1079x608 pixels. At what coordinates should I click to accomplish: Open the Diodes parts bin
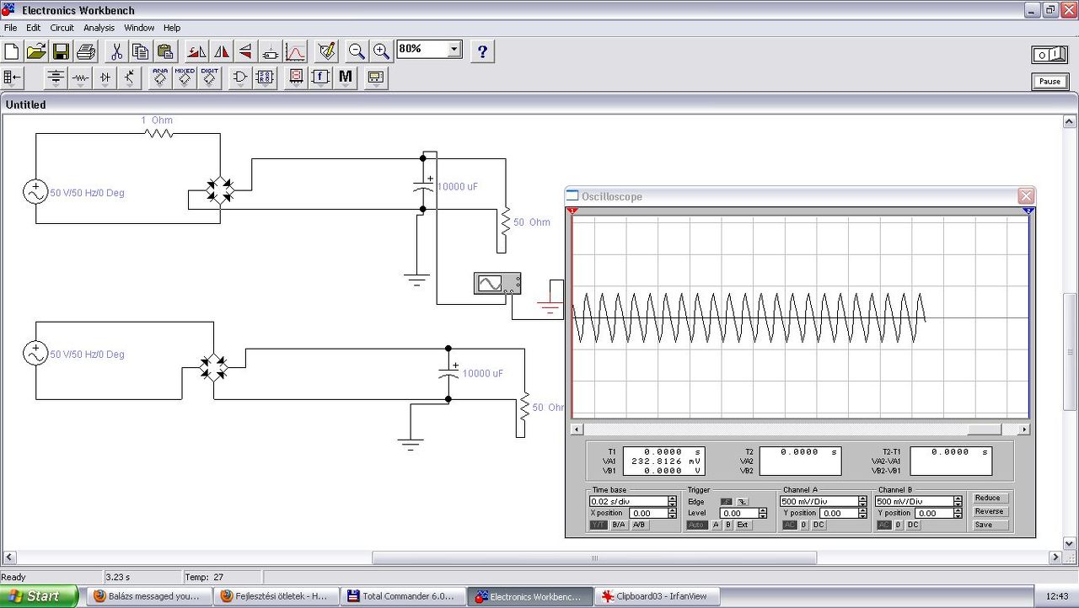click(x=105, y=78)
